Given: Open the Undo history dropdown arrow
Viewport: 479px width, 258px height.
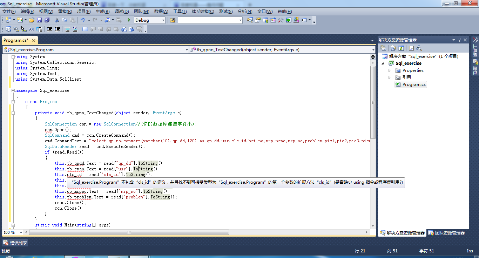Looking at the screenshot, I should coord(89,20).
